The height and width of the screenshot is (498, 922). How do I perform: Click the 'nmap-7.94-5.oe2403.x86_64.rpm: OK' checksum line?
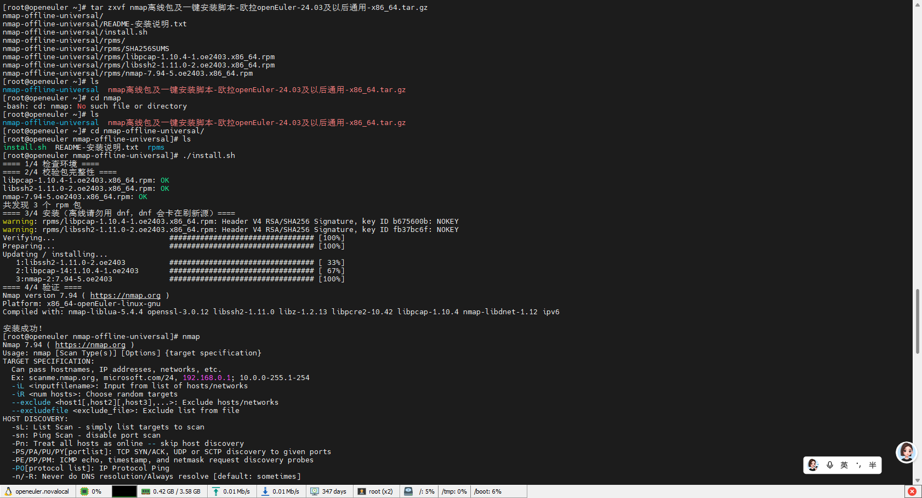(x=75, y=197)
